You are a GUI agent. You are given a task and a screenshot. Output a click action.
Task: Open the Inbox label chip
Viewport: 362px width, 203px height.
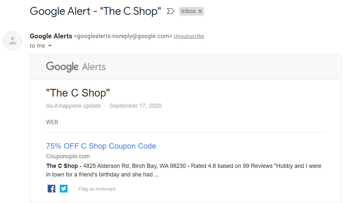188,11
